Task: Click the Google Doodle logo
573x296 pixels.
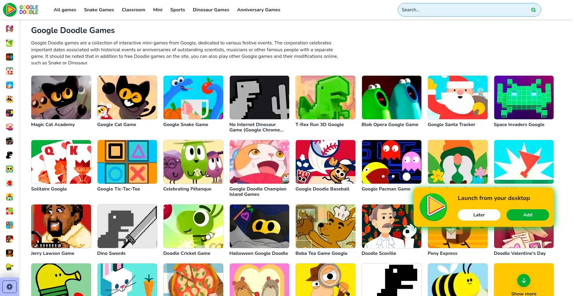Action: (x=21, y=10)
